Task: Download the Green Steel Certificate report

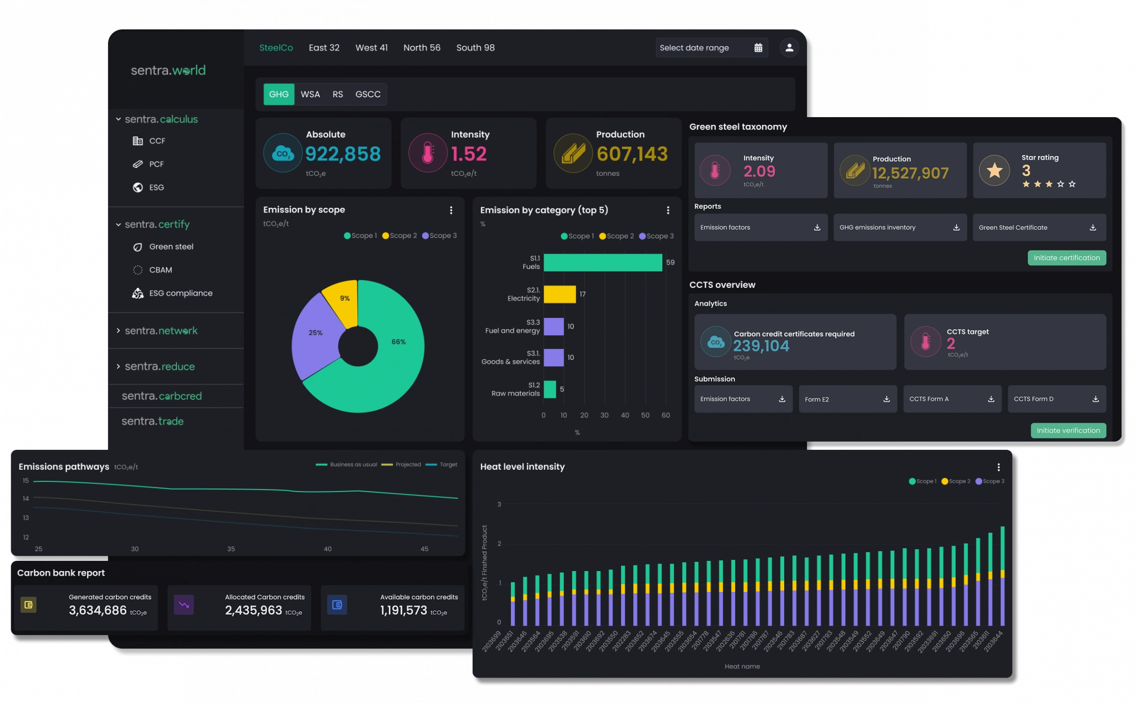Action: click(x=1093, y=228)
